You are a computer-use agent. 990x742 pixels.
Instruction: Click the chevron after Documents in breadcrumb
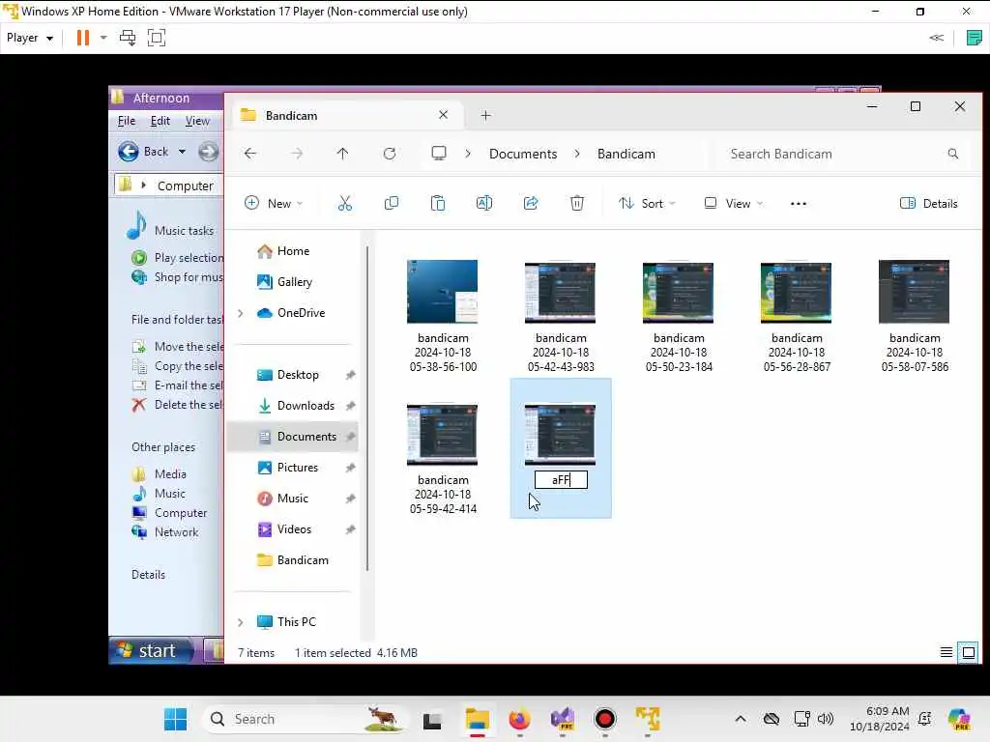(x=577, y=154)
